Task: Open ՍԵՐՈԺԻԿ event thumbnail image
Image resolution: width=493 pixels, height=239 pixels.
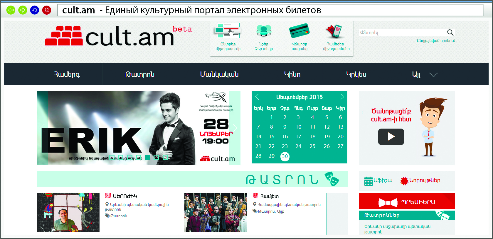Action: [68, 212]
